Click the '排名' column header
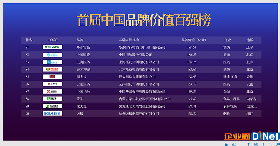The width and height of the screenshot is (280, 146). [x=29, y=40]
